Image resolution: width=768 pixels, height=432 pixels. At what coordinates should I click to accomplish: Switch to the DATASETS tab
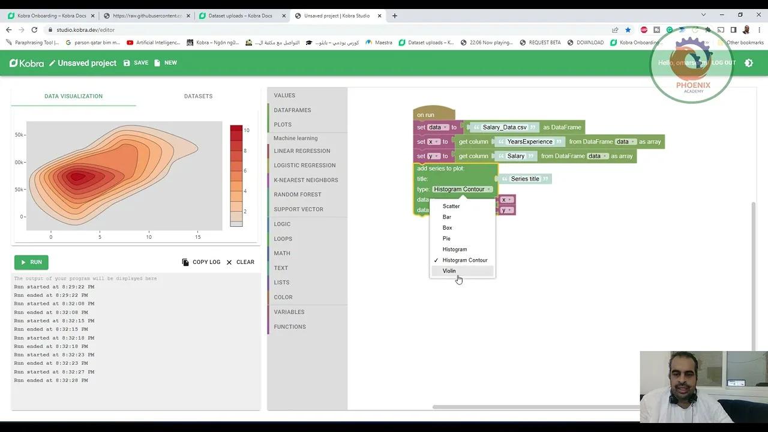pyautogui.click(x=198, y=96)
